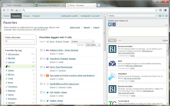
Task: Open the News feed selector dropdown
Action: click(133, 16)
